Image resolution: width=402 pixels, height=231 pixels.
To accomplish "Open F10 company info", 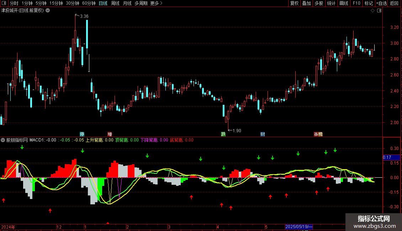I will (x=356, y=3).
